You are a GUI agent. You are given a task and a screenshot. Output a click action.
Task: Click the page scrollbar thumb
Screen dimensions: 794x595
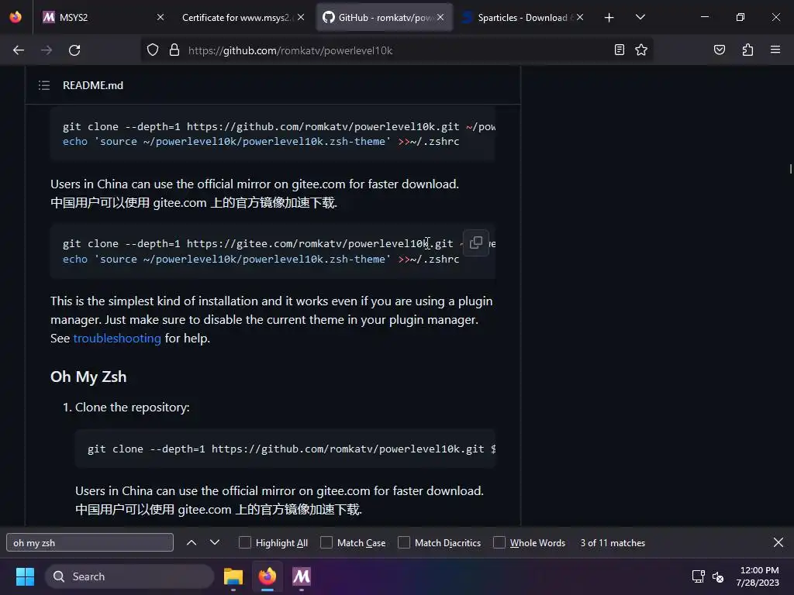(x=790, y=168)
